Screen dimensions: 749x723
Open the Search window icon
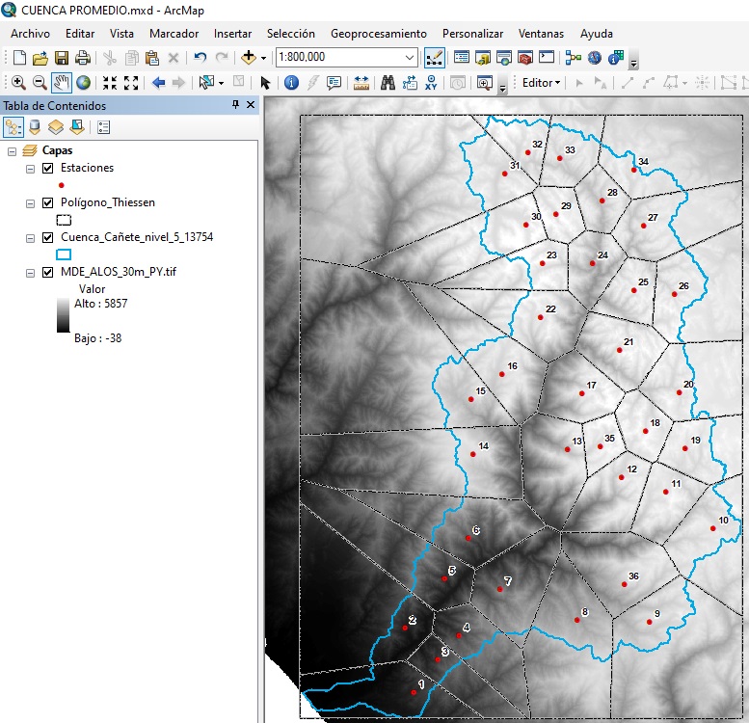point(504,58)
